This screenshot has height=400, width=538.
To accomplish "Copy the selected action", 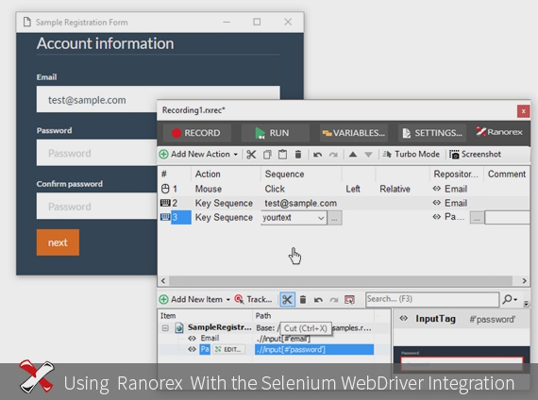I will pos(267,155).
